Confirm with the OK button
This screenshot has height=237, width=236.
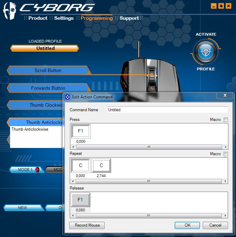(x=187, y=225)
